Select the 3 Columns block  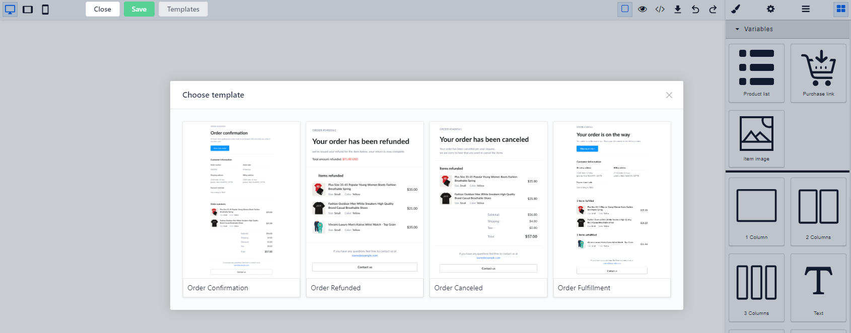(x=756, y=288)
